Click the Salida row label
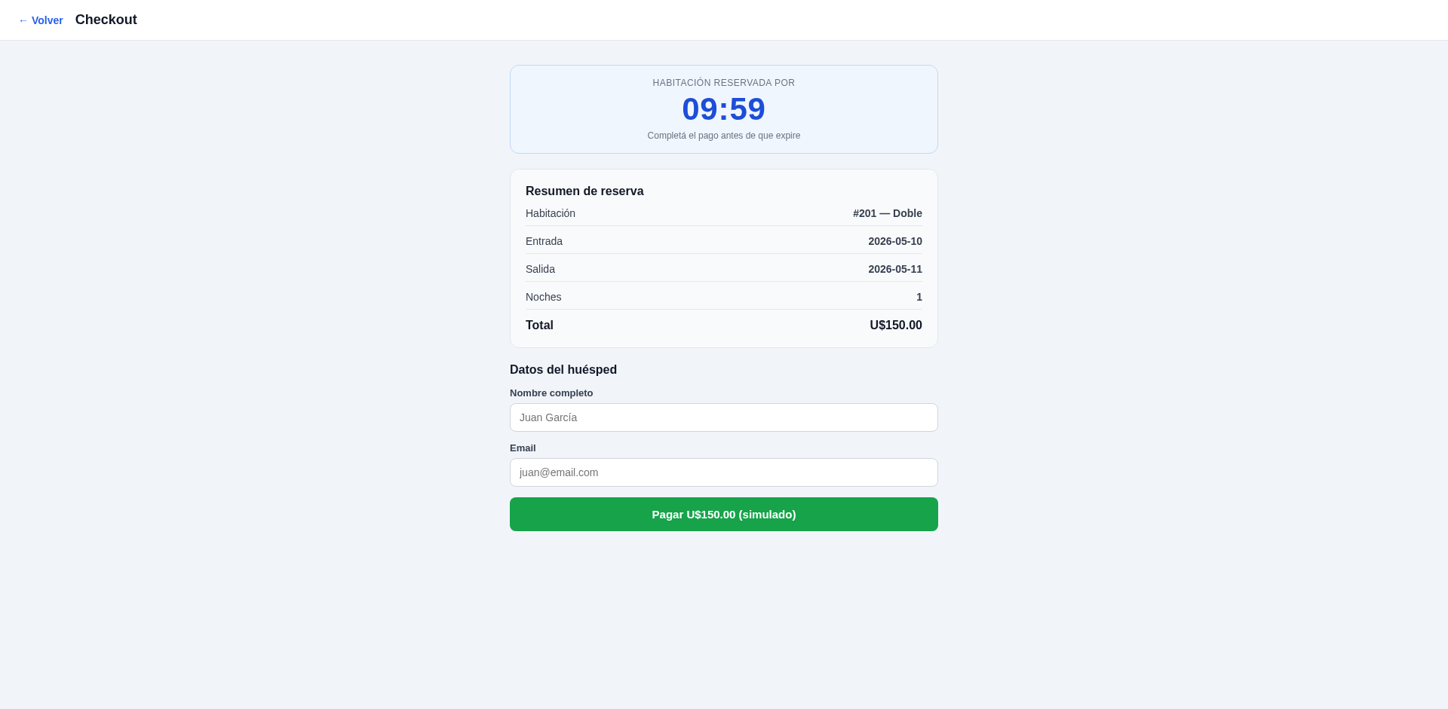This screenshot has height=709, width=1448. (540, 269)
